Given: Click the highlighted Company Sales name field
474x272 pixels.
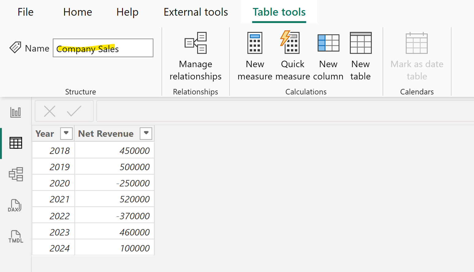Looking at the screenshot, I should coord(103,48).
